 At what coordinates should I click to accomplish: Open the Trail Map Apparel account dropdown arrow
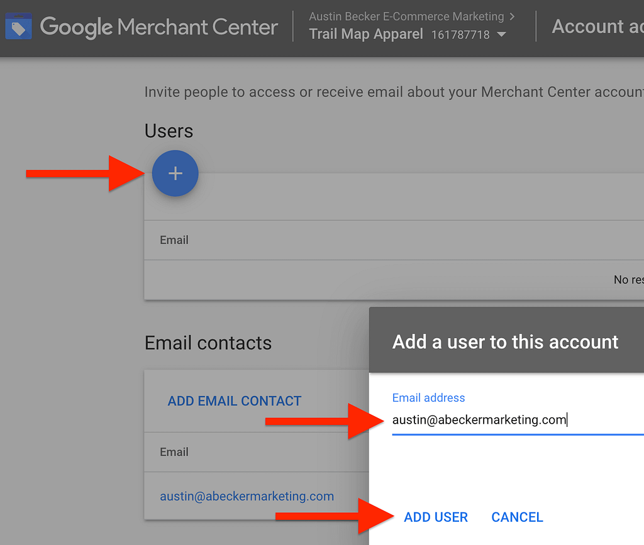(501, 35)
